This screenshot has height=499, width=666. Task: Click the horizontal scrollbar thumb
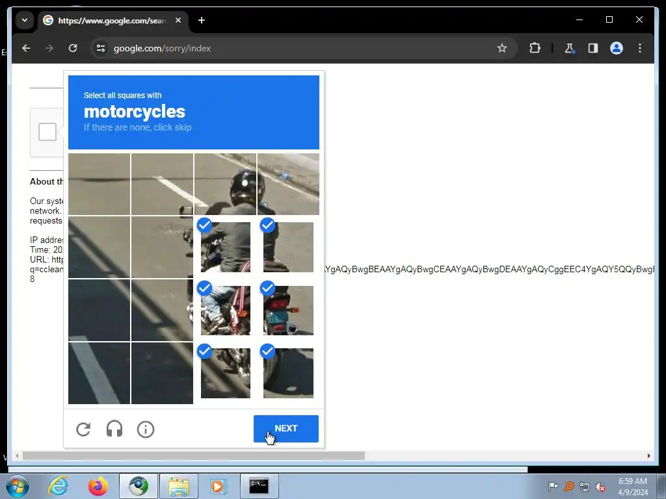[194, 455]
